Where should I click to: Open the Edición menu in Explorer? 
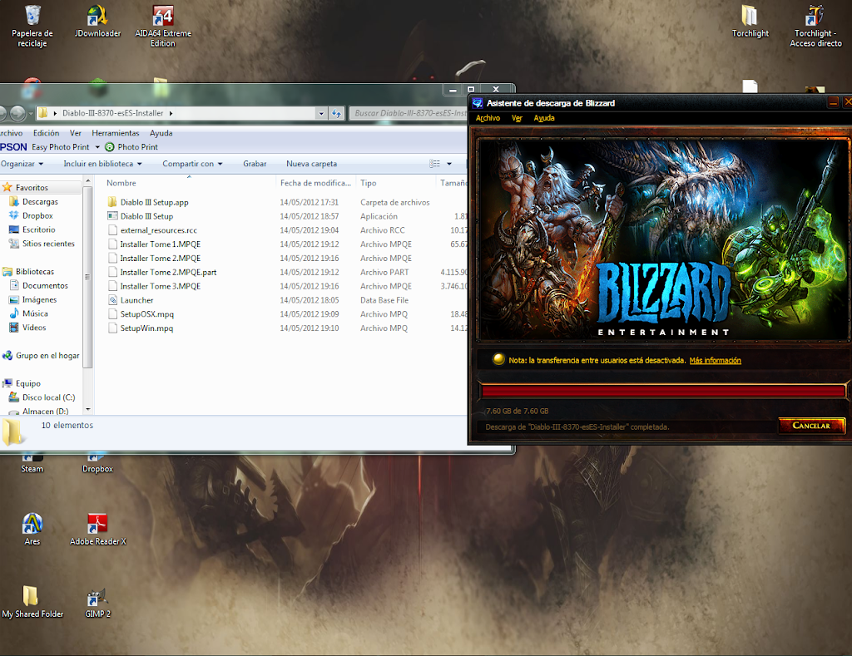[47, 133]
